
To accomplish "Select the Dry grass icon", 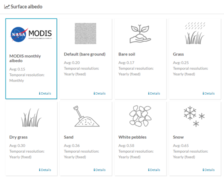I will 31,118.
